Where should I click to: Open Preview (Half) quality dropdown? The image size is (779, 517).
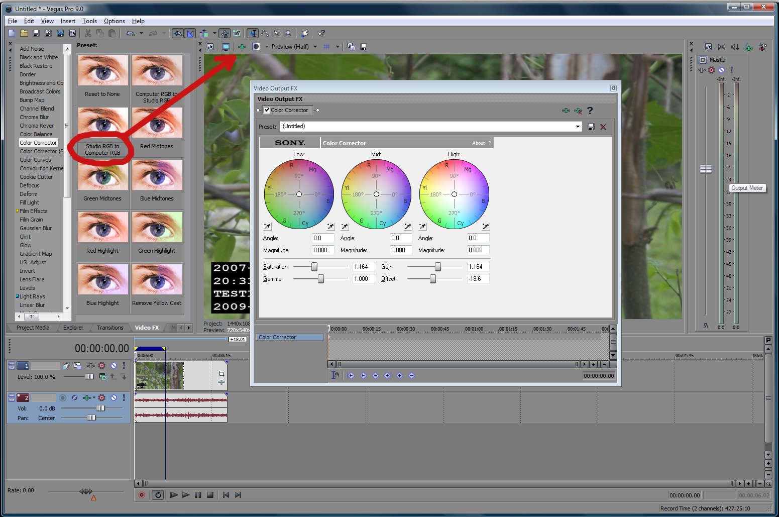coord(315,47)
